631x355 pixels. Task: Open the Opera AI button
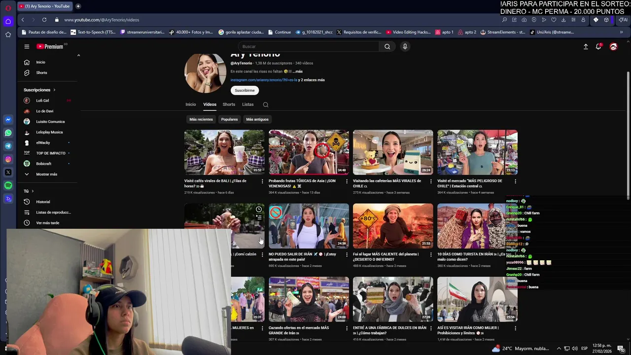pyautogui.click(x=623, y=20)
